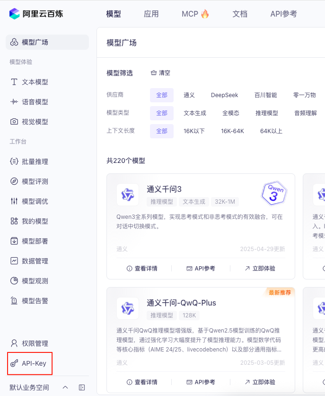Open the 通义千问3 model card title
The width and height of the screenshot is (325, 396).
(164, 189)
